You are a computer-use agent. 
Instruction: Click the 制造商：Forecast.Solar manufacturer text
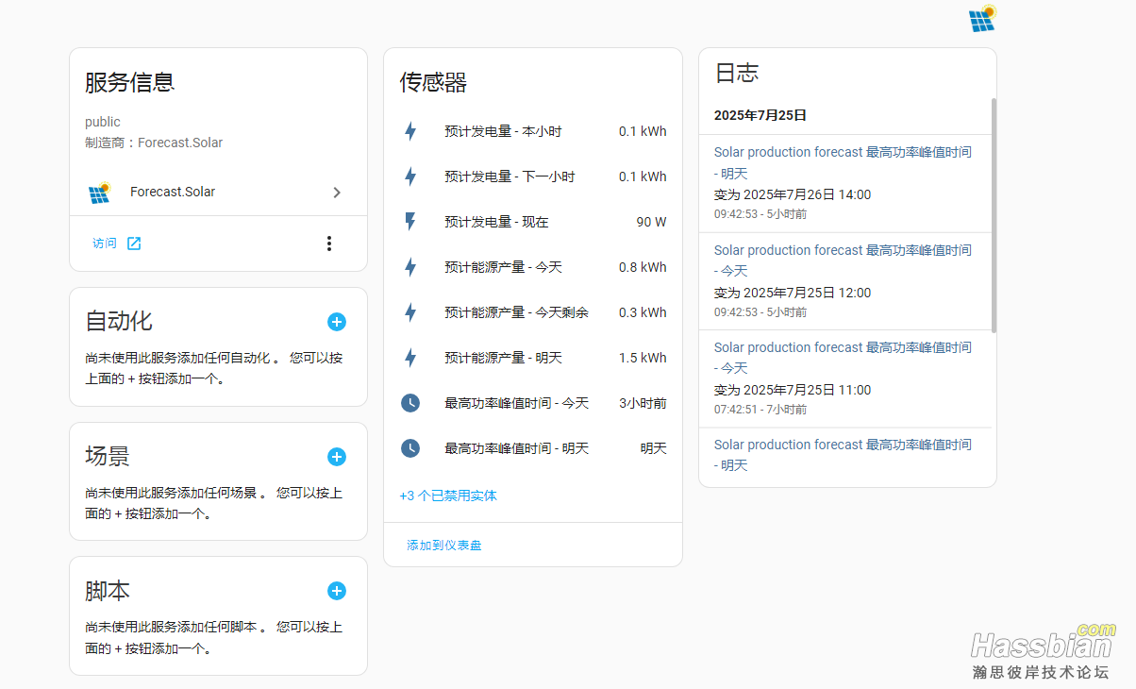pyautogui.click(x=154, y=143)
